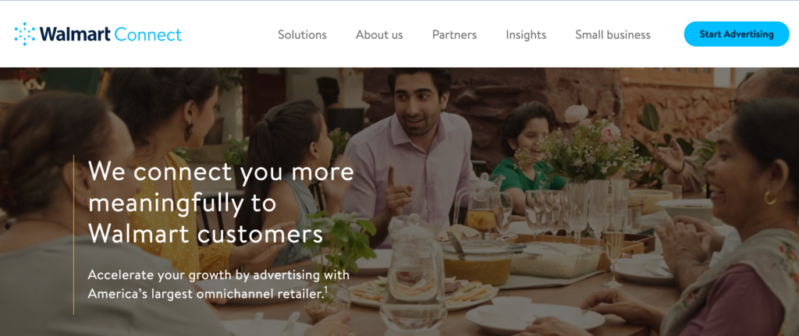The width and height of the screenshot is (799, 336).
Task: Click the "We connect you more" headline line
Action: pyautogui.click(x=221, y=172)
